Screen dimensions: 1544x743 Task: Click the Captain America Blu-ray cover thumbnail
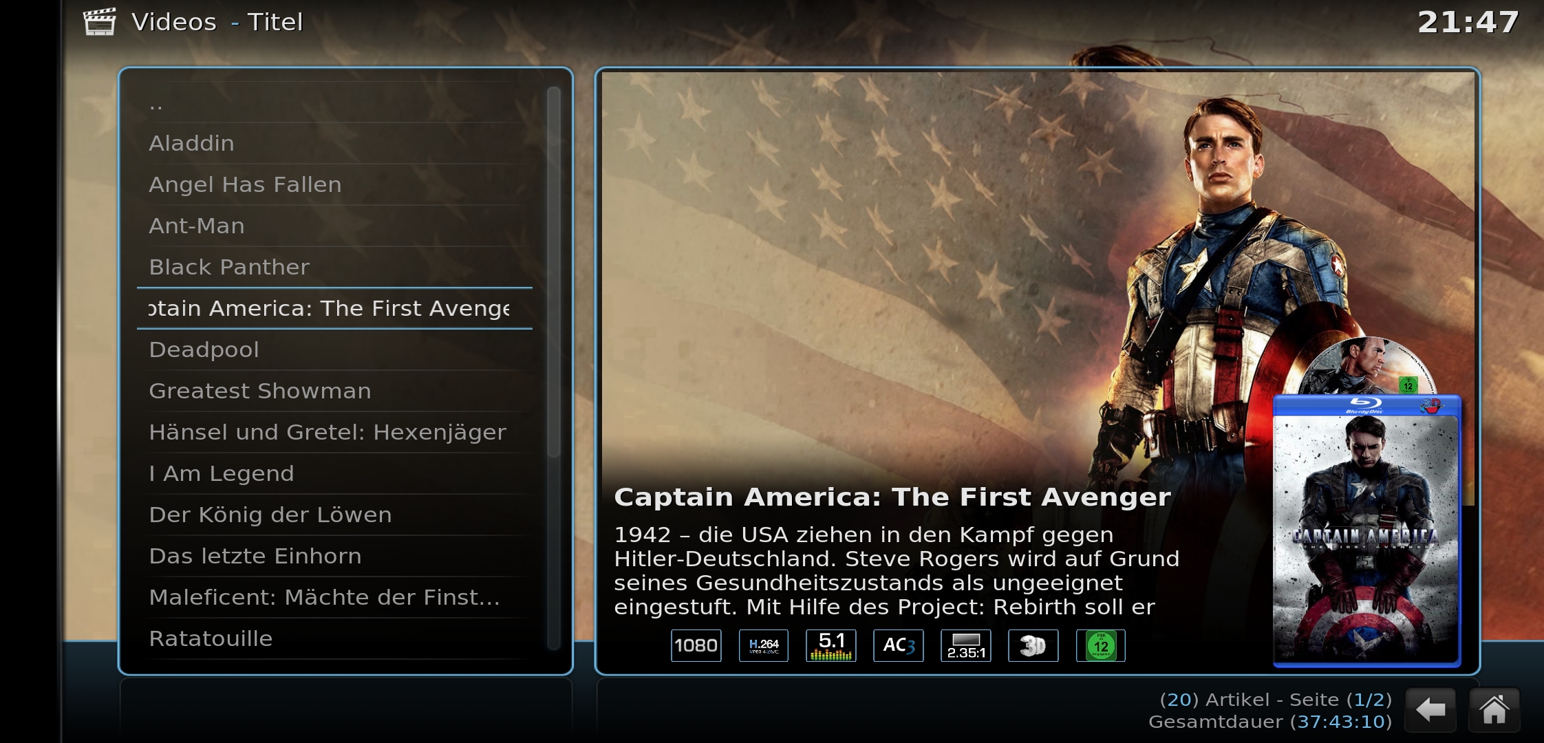point(1366,530)
